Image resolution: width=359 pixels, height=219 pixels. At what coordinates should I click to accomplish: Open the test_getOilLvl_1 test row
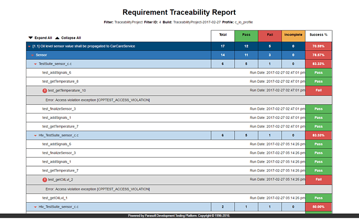coord(54,198)
